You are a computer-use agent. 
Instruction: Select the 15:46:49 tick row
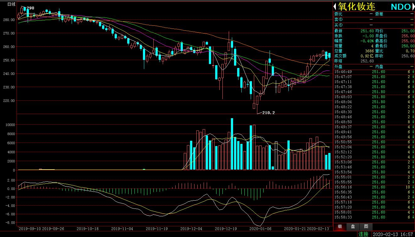(374, 72)
